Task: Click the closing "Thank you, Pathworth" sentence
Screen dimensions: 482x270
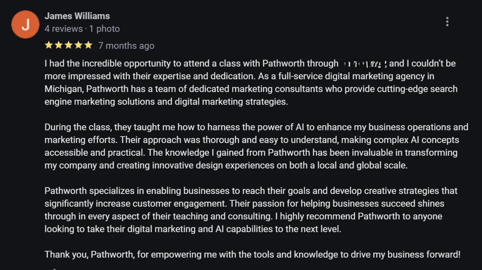Action: tap(252, 255)
